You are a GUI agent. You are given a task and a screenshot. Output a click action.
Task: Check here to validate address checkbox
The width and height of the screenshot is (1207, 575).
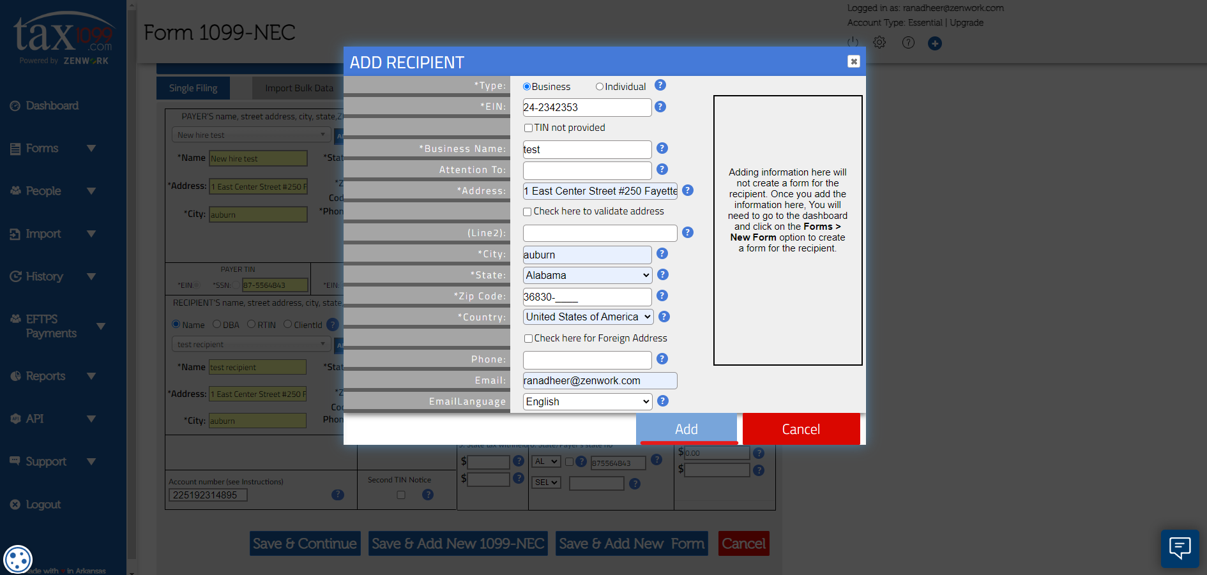point(528,212)
